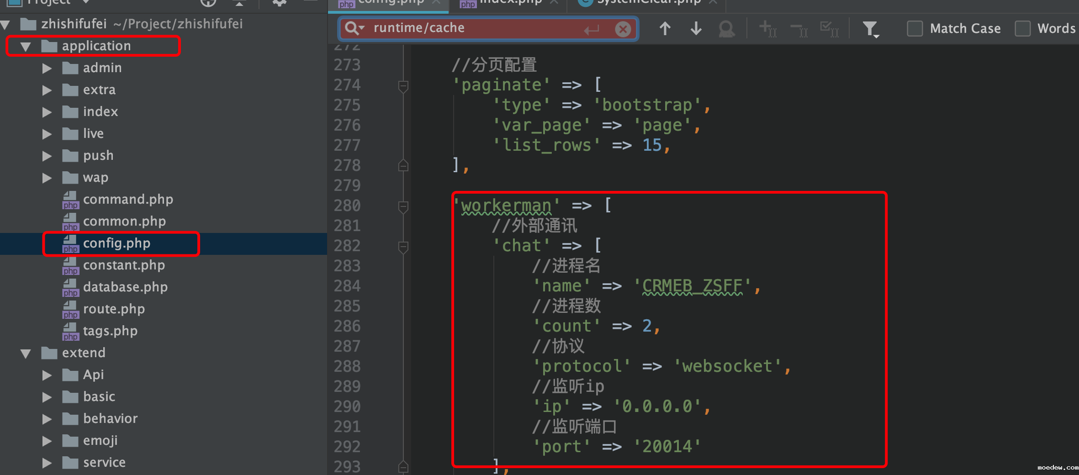Toggle the Words checkbox
Viewport: 1079px width, 475px height.
click(1022, 29)
